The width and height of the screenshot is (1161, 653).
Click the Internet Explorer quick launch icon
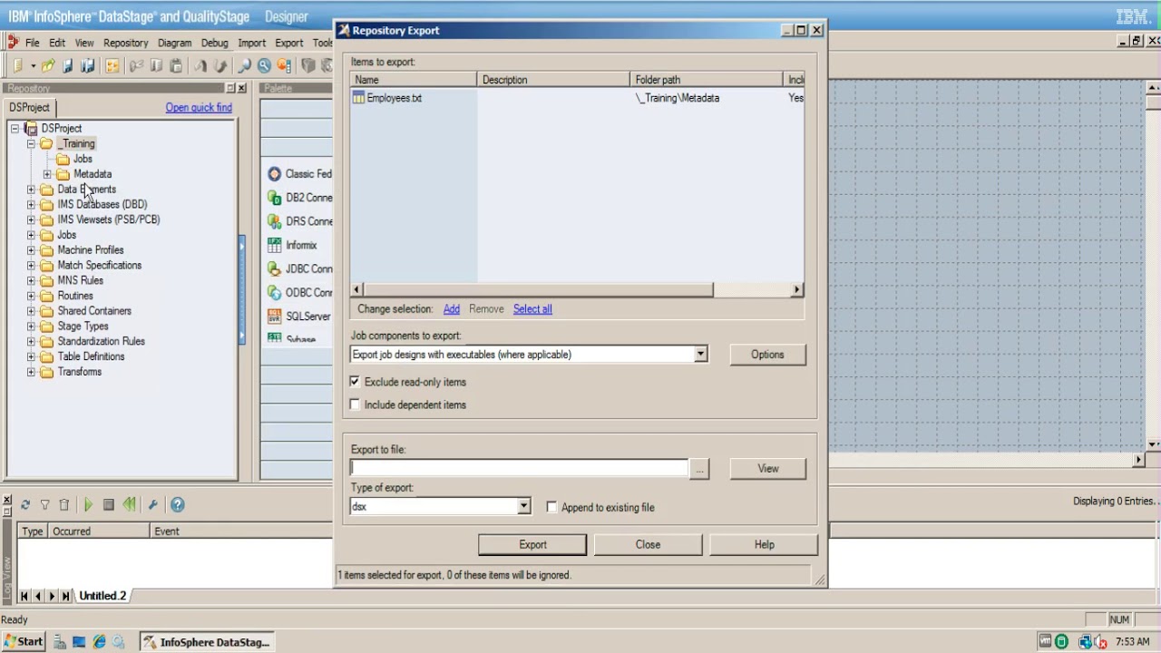(99, 642)
